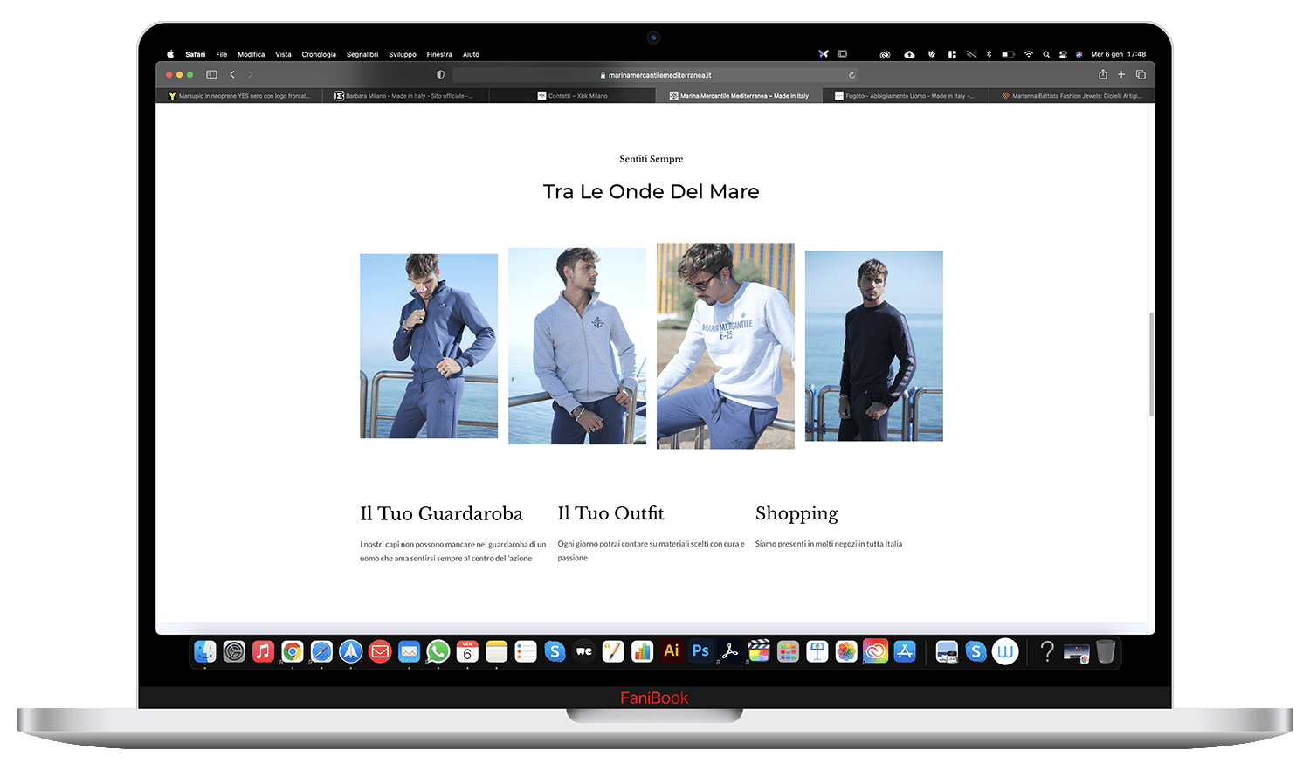The height and width of the screenshot is (777, 1310).
Task: Reload the current page
Action: pos(851,75)
